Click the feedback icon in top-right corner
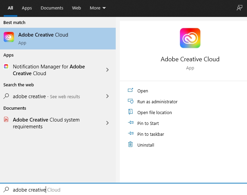This screenshot has width=247, height=195. coord(239,8)
